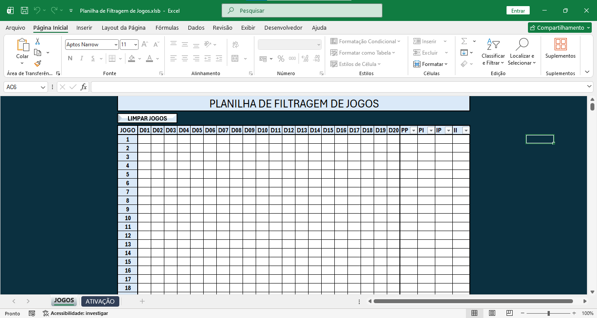Switch to the Desenvolvedor tab

pyautogui.click(x=283, y=28)
